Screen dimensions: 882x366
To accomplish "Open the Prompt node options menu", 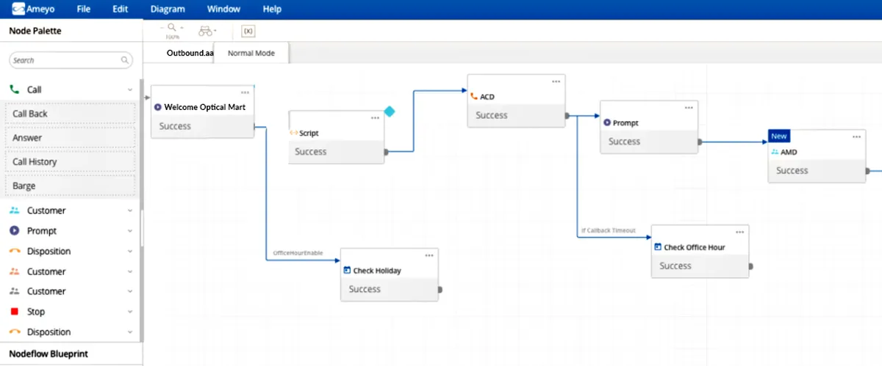I will click(689, 108).
